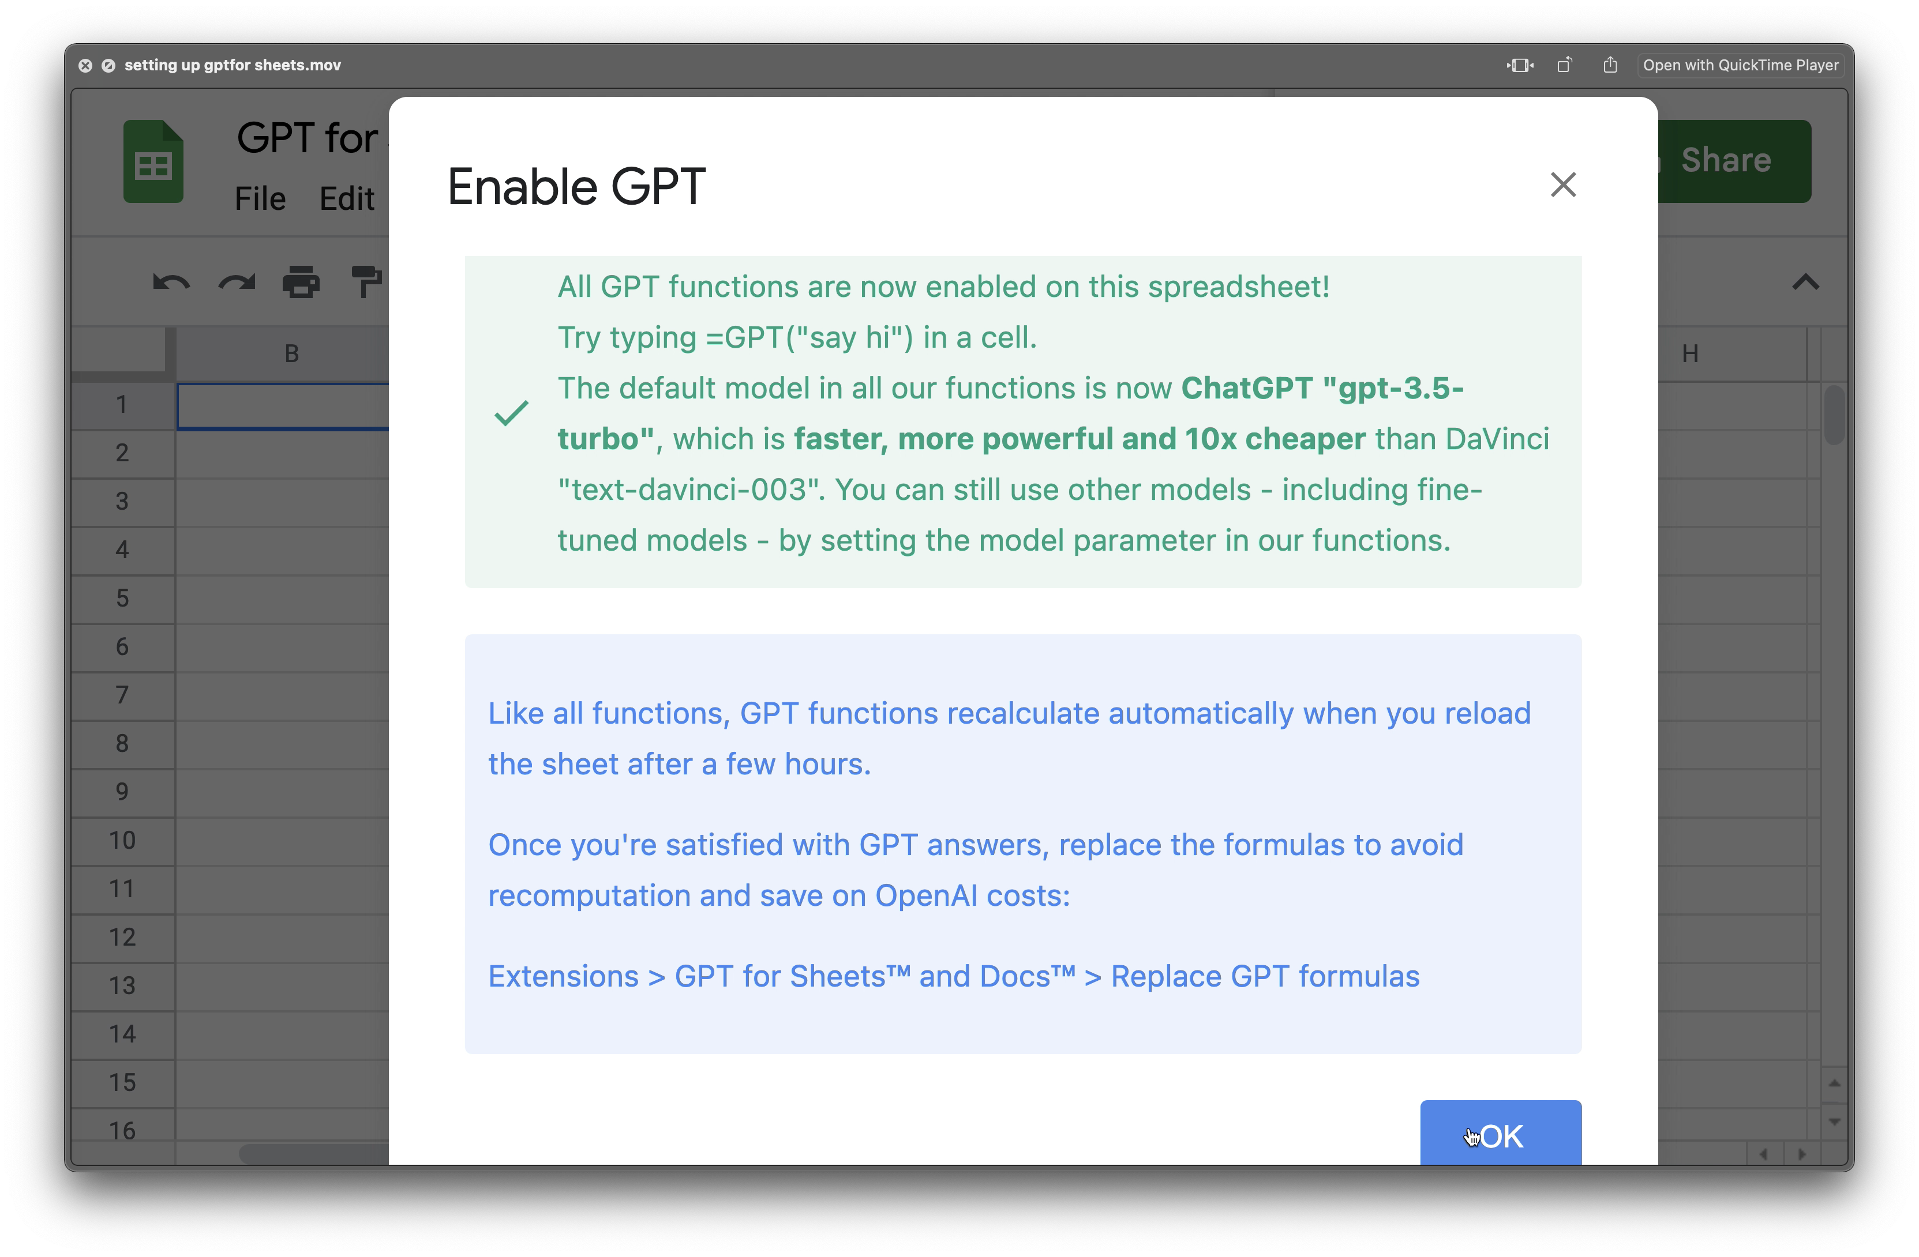Select row 5 header
The height and width of the screenshot is (1257, 1919).
(x=122, y=598)
